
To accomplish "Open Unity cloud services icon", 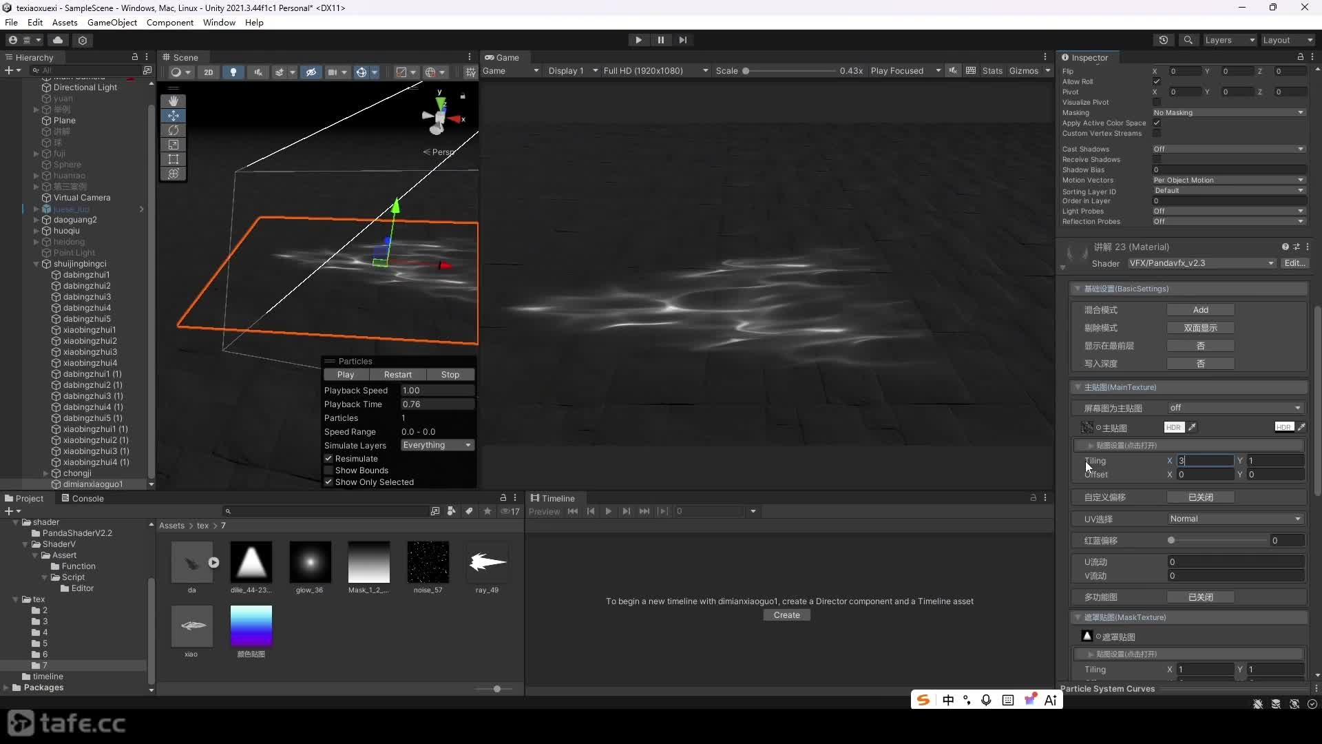I will click(58, 40).
